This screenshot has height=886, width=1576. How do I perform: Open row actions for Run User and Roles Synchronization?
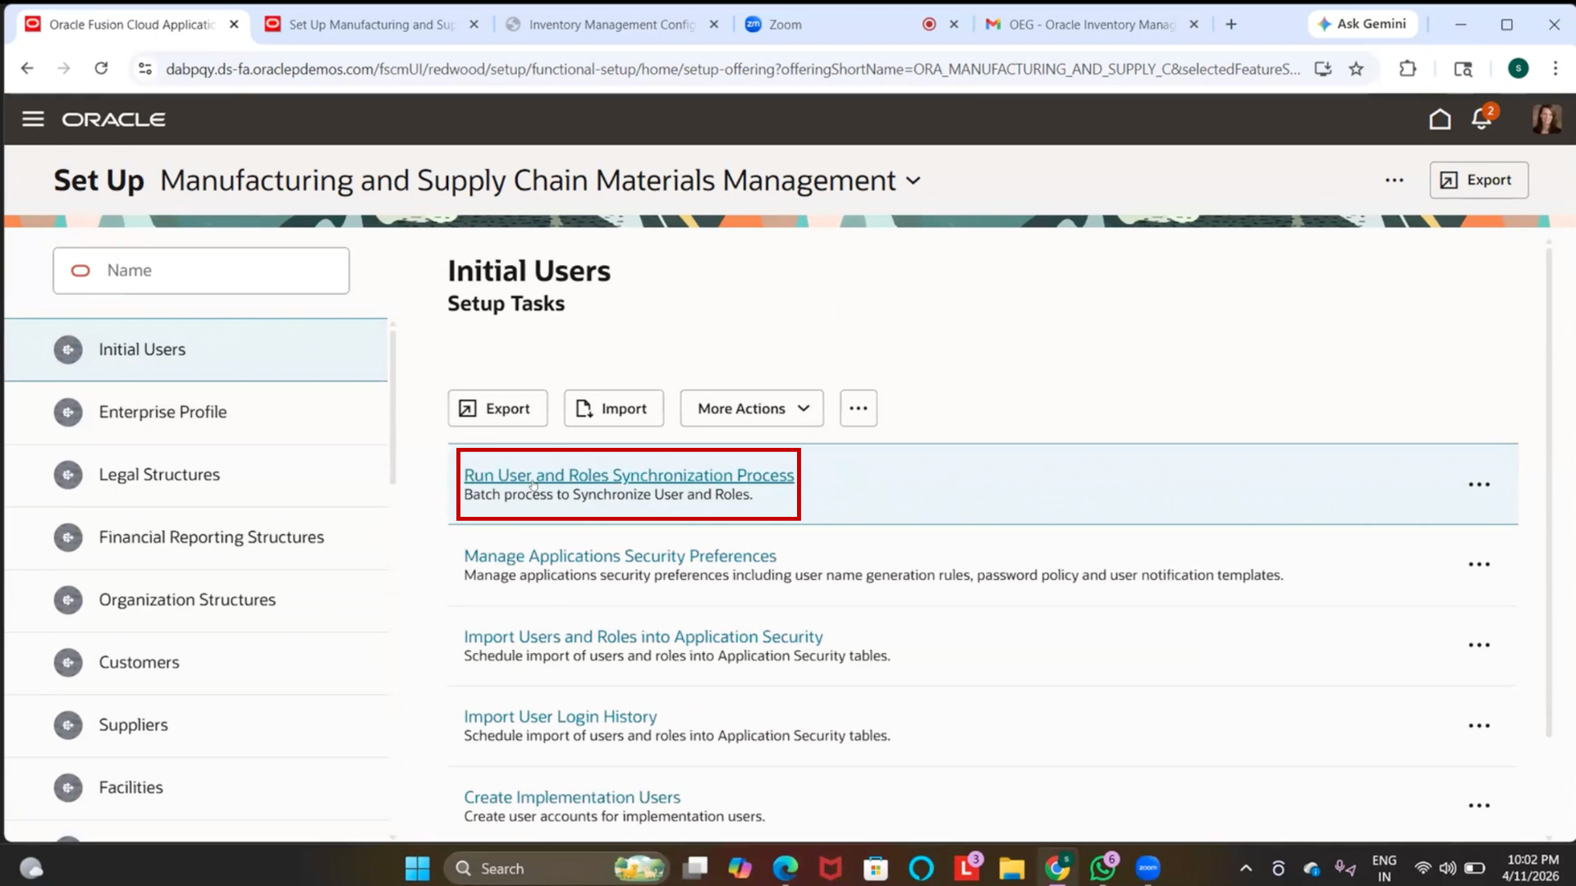coord(1479,485)
